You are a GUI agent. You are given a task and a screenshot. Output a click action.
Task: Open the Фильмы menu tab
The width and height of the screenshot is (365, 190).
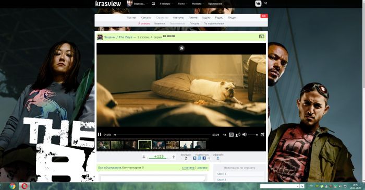(x=178, y=17)
